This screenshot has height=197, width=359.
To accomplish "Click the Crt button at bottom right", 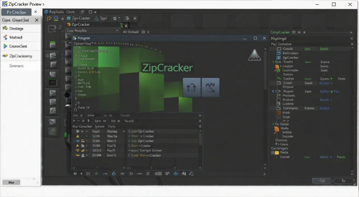I will [322, 180].
